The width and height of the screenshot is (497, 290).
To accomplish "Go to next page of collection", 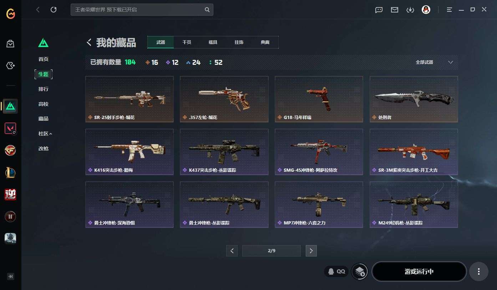I will click(x=311, y=251).
